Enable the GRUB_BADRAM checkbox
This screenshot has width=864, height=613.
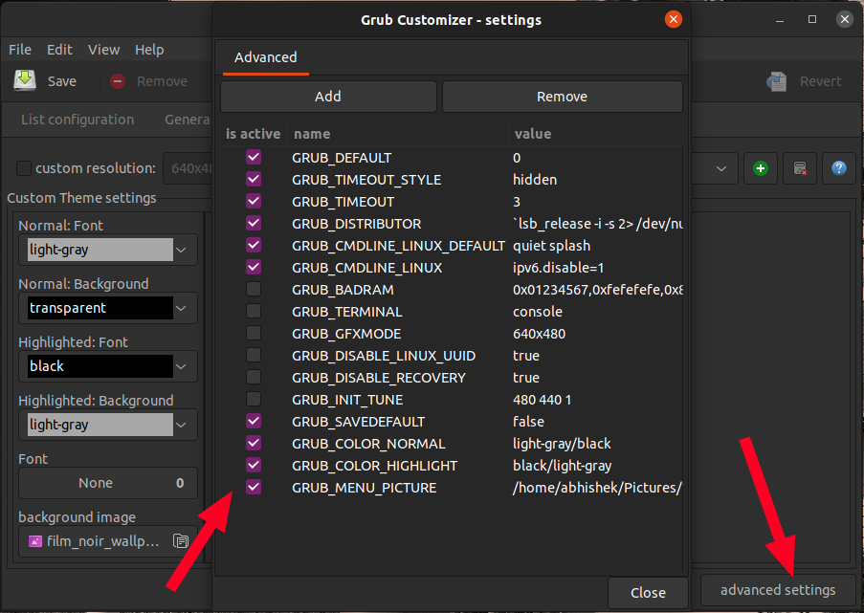(254, 290)
